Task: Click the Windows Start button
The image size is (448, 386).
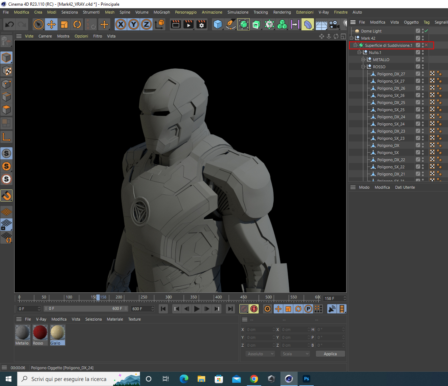Action: pyautogui.click(x=9, y=379)
